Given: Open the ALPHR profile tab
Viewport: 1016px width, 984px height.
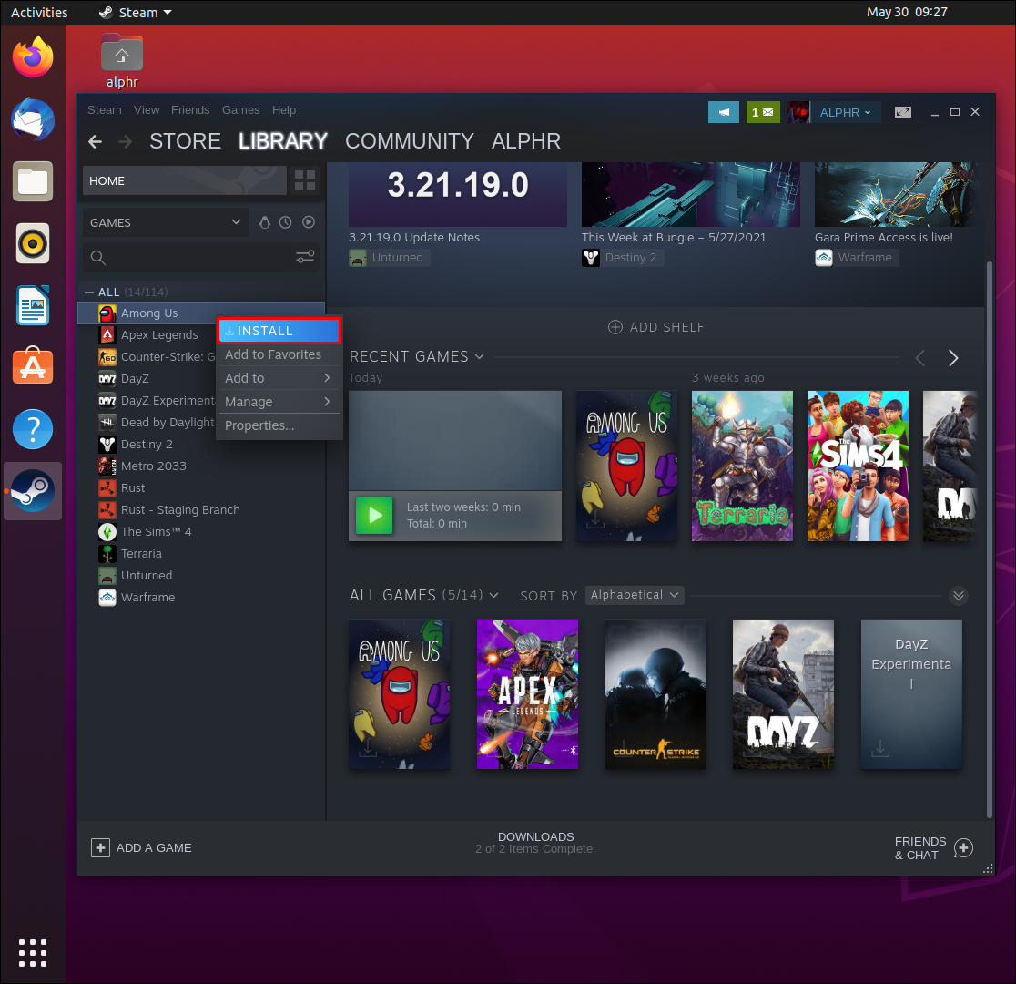Looking at the screenshot, I should pos(525,141).
